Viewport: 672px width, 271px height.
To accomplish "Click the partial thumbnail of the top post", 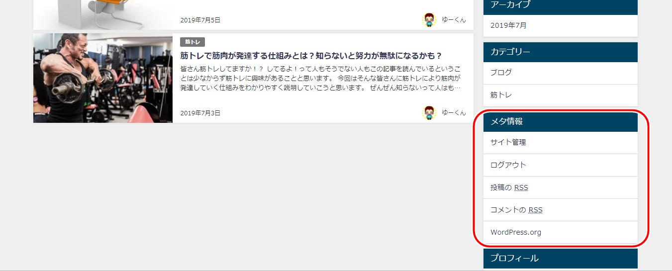I will point(103,14).
